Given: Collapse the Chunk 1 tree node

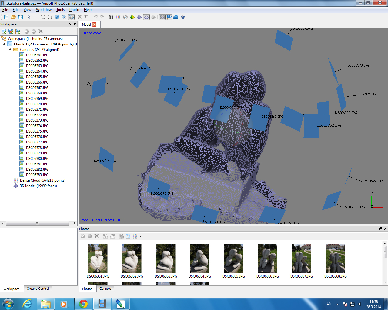Looking at the screenshot, I should (4, 44).
